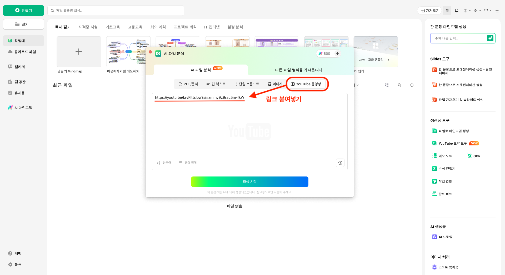The width and height of the screenshot is (505, 275).
Task: Click the trash icon above recent files
Action: [399, 85]
